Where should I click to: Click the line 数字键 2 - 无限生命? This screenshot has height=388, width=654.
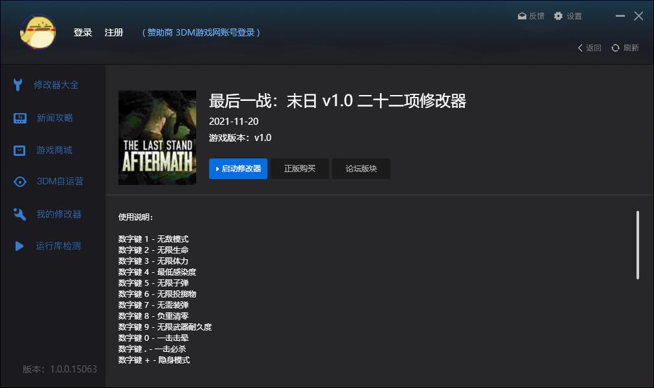[153, 250]
